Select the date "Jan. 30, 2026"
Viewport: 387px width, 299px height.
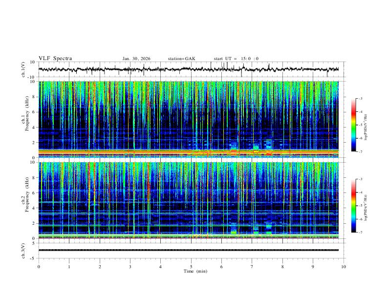point(136,59)
